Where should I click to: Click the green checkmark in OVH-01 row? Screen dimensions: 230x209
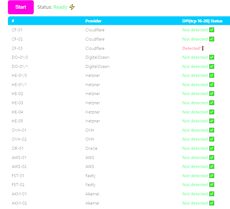[x=212, y=130]
